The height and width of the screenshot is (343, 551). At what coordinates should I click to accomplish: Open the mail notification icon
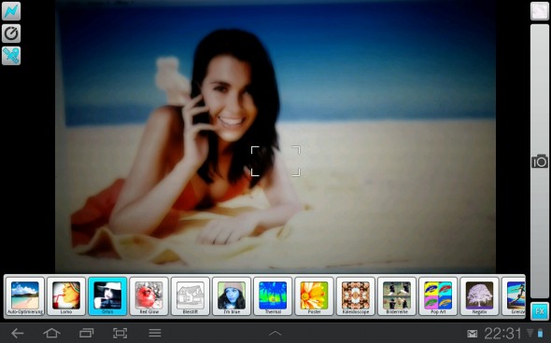click(x=472, y=334)
